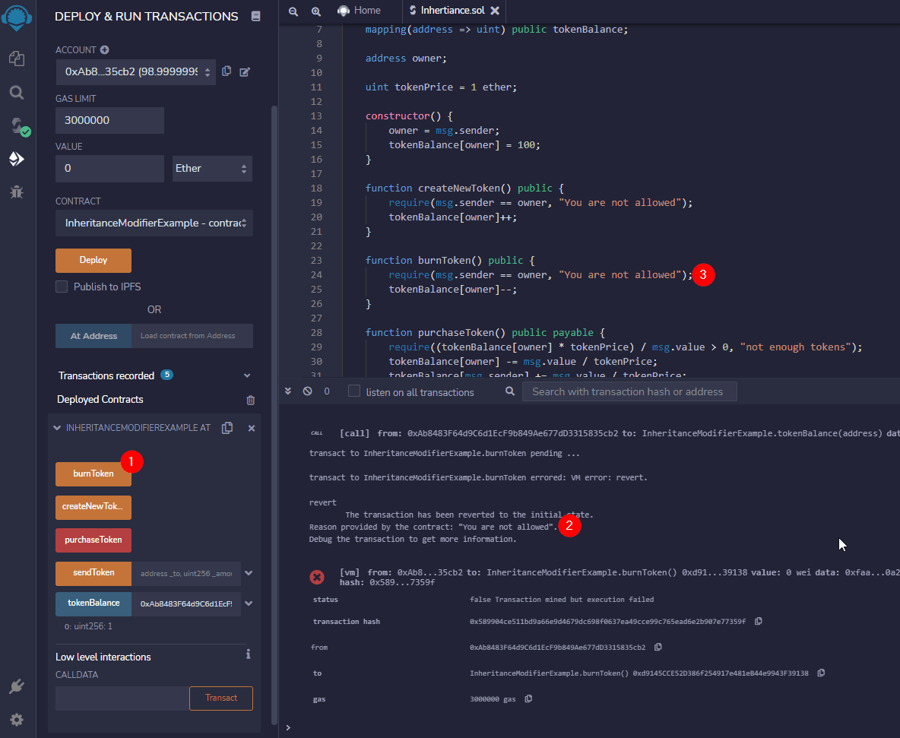Open the Plugin manager plug icon
This screenshot has height=738, width=900.
[17, 686]
